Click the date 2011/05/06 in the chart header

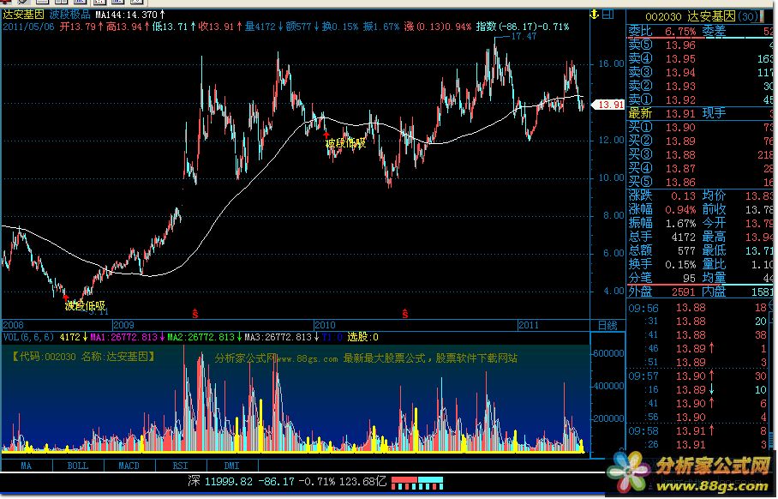click(x=28, y=27)
